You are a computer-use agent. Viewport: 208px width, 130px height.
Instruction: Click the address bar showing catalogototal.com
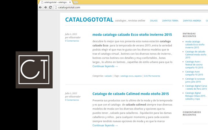point(131,7)
